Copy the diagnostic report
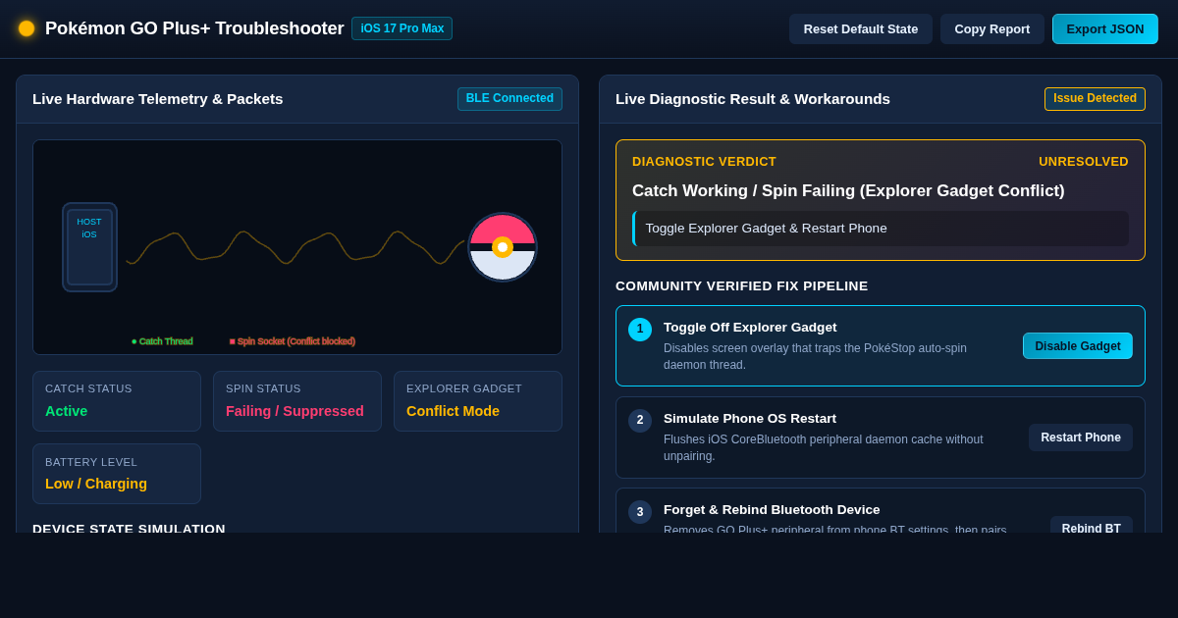 click(x=992, y=28)
